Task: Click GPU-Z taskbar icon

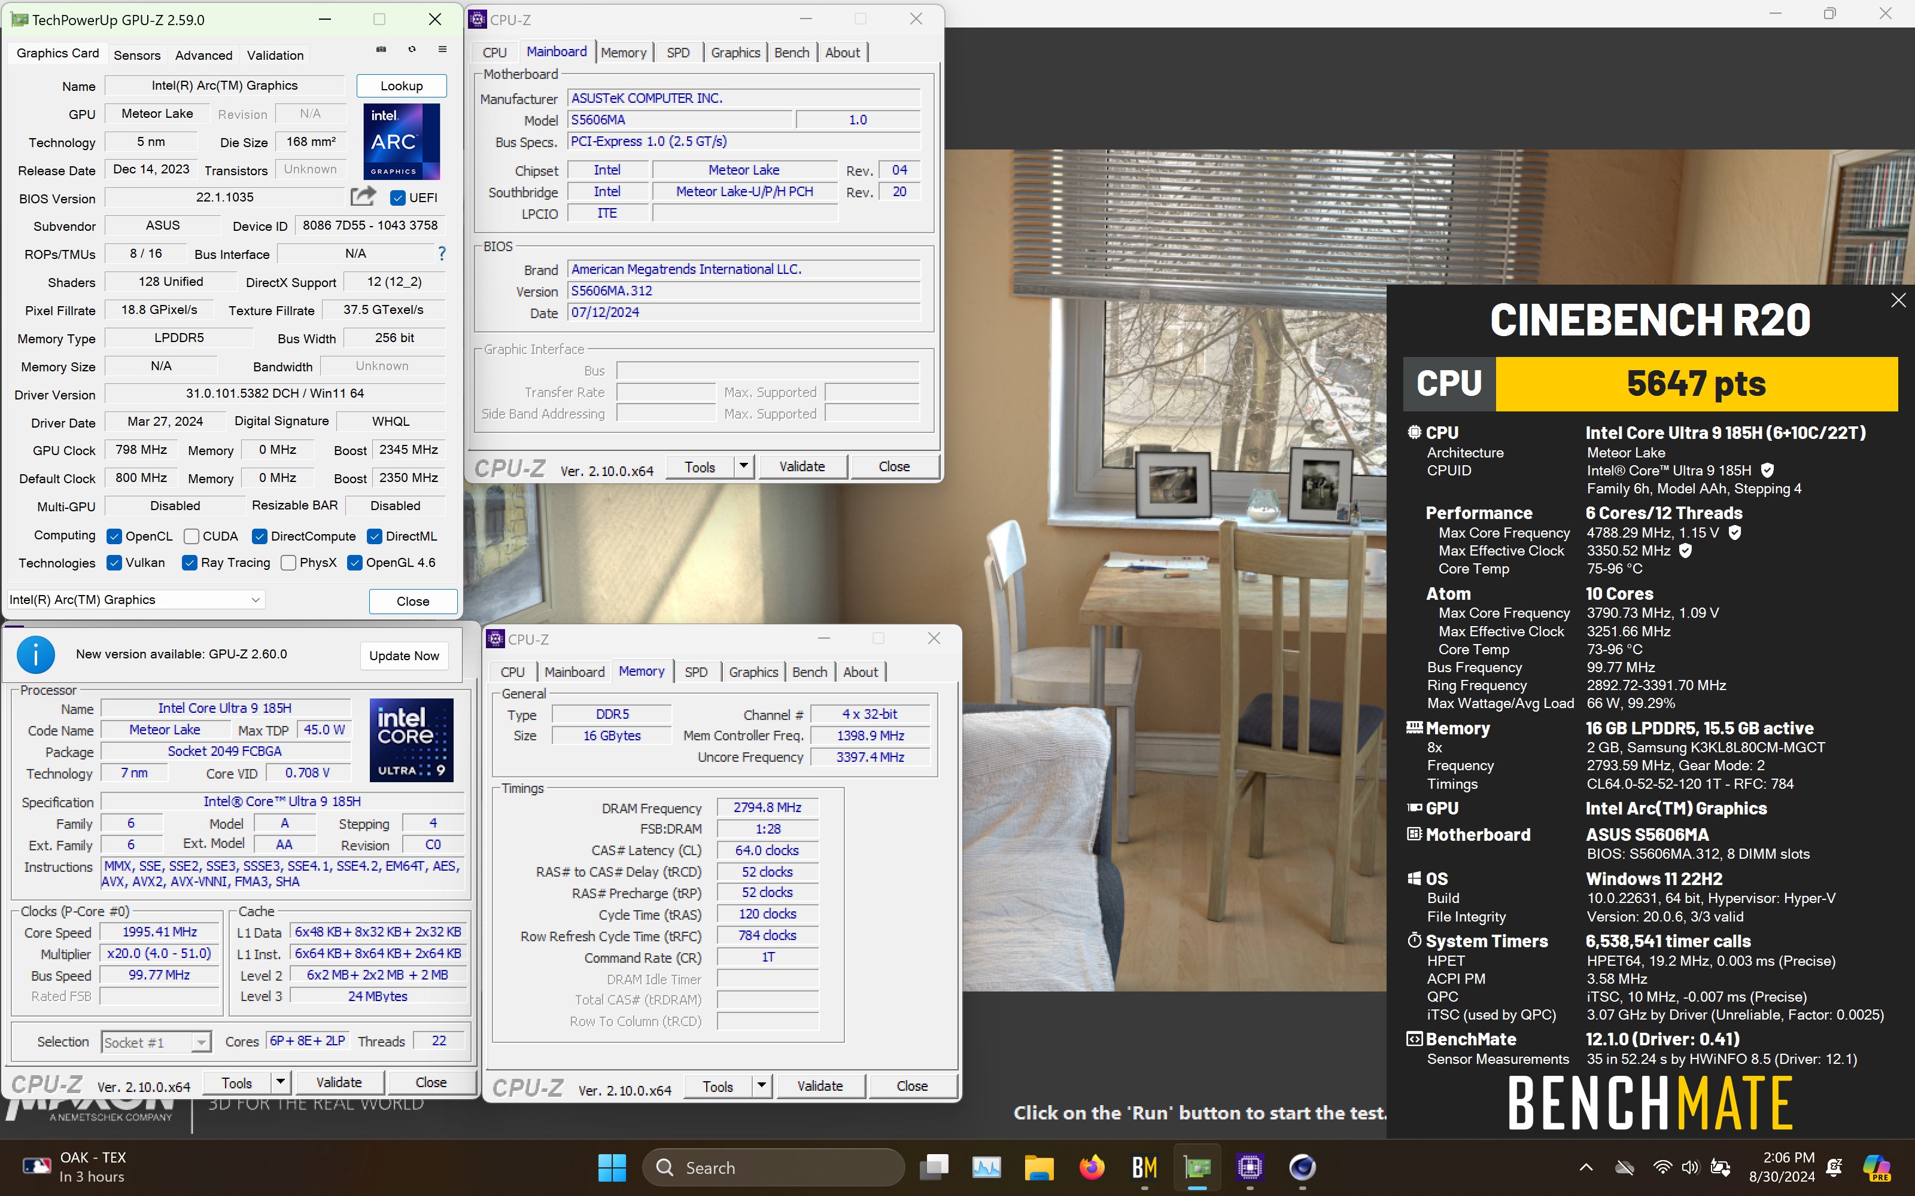Action: (1197, 1167)
